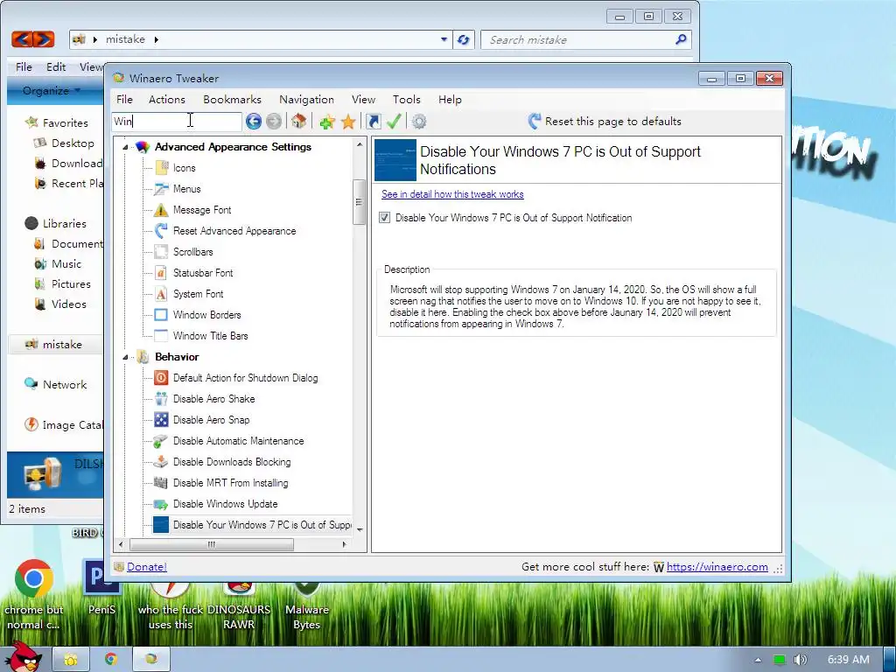Open See in detail how this tweak works

coord(452,194)
